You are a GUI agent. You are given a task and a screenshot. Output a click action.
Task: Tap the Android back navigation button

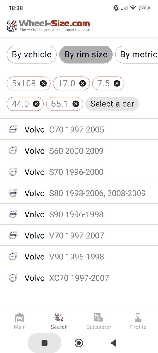[x=113, y=343]
